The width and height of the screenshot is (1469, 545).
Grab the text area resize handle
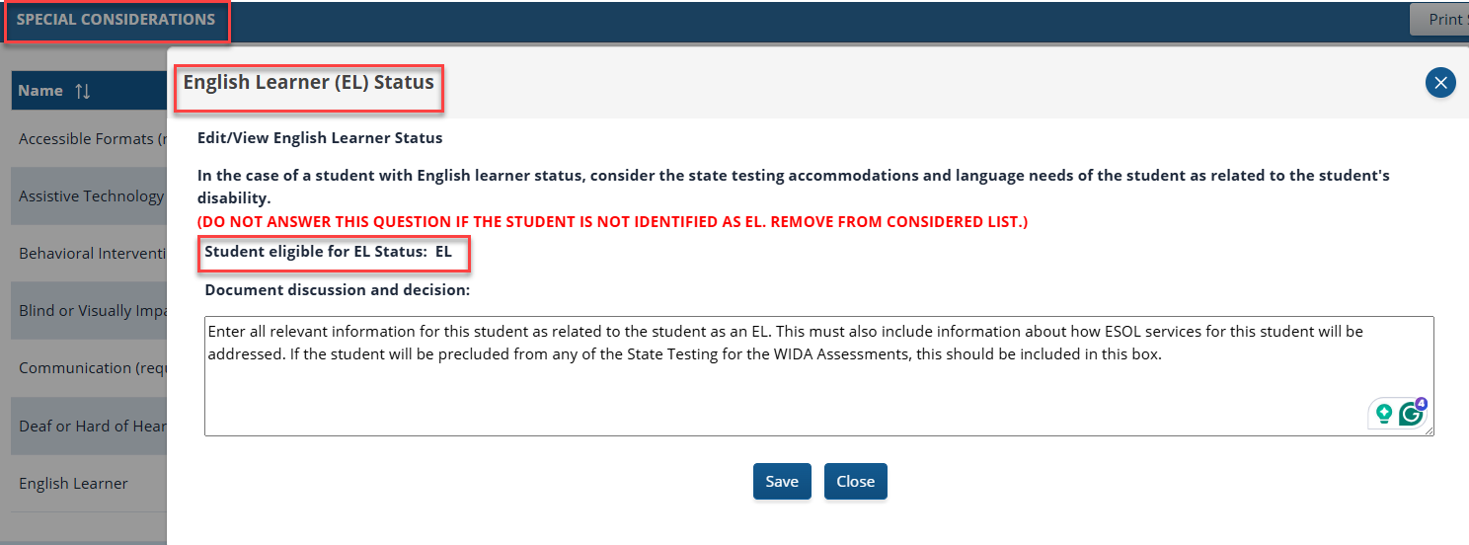point(1429,430)
